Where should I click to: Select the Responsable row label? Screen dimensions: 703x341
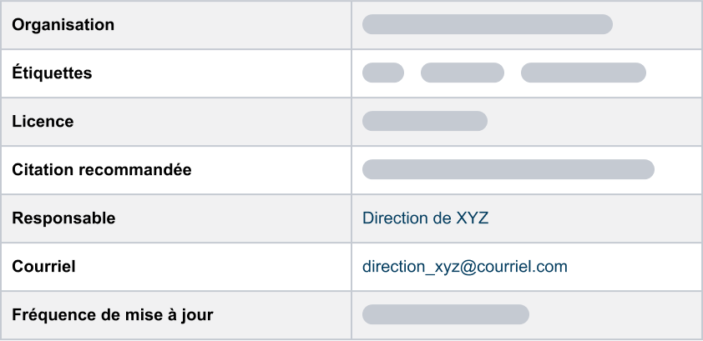point(63,218)
